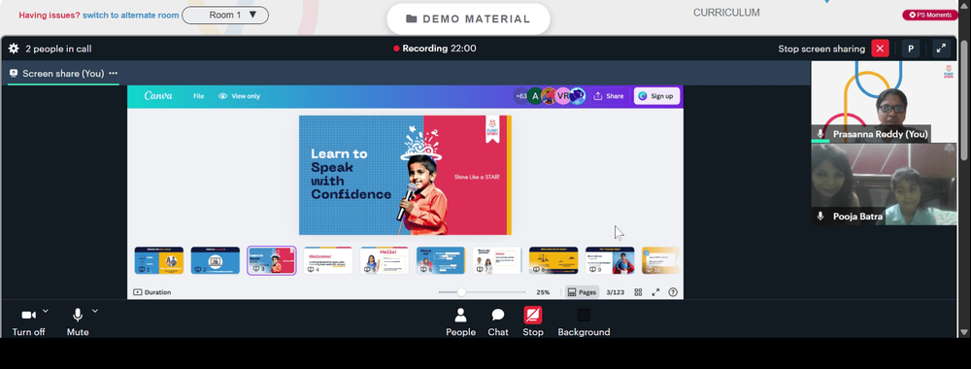The image size is (971, 369).
Task: Click Prasanna Reddy microphone indicator
Action: pos(820,134)
